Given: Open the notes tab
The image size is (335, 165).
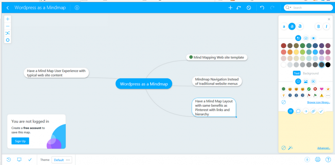Looking at the screenshot, I should tap(291, 111).
